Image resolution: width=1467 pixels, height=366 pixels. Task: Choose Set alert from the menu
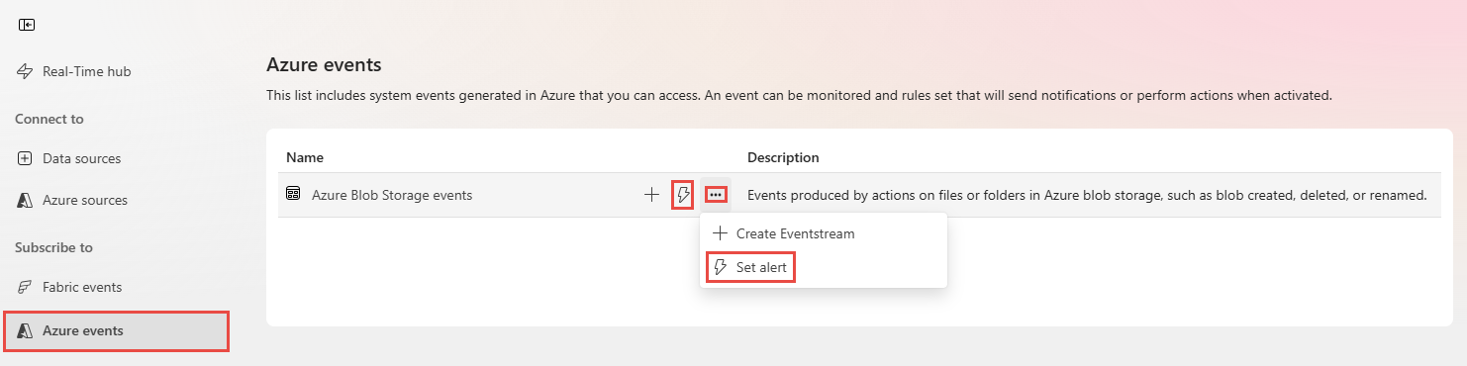pos(751,267)
